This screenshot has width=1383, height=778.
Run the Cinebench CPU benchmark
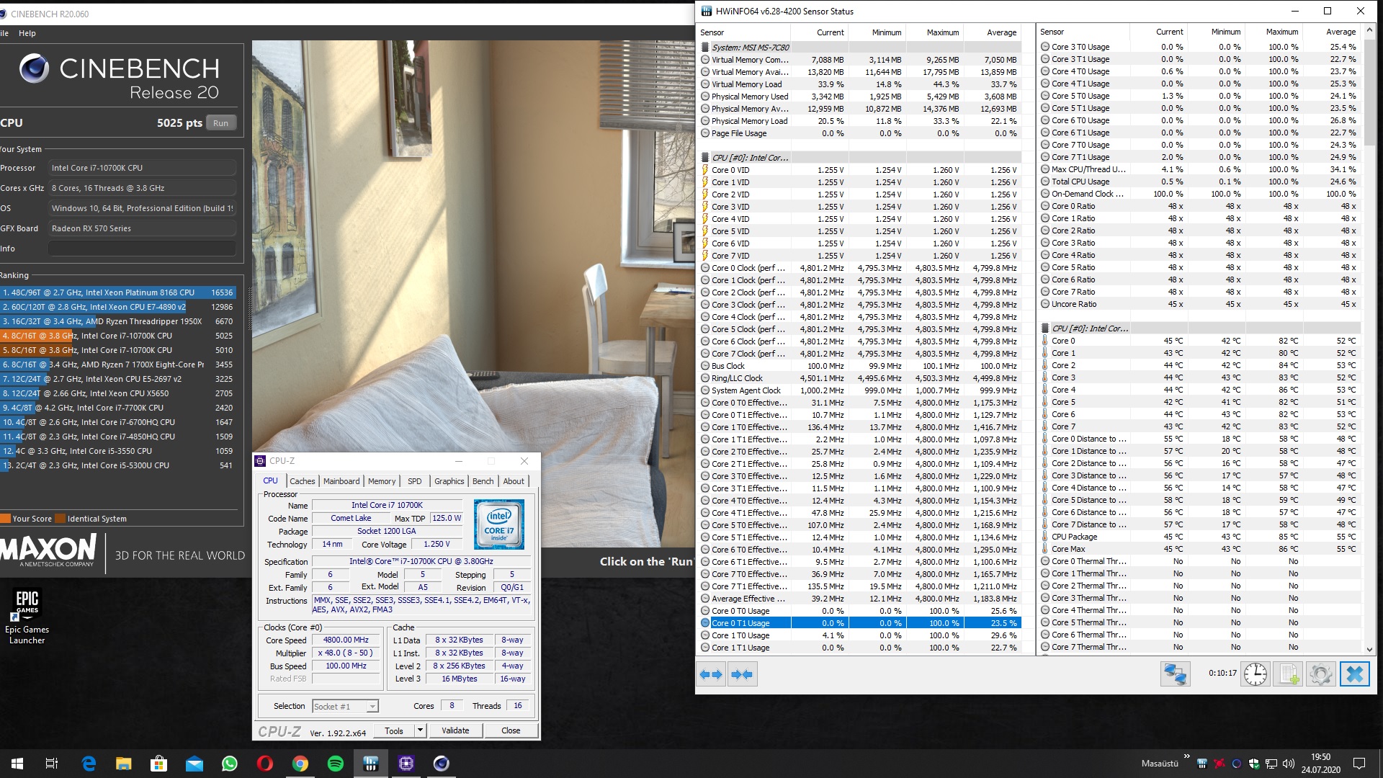[221, 123]
